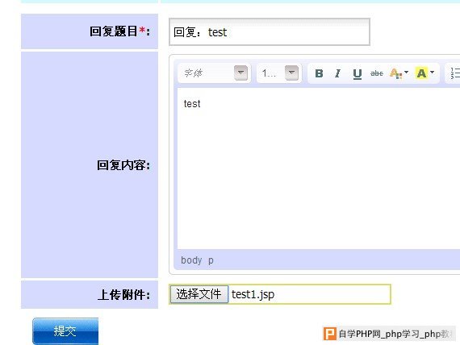Expand the text color arrow menu
The width and height of the screenshot is (460, 345).
(406, 72)
